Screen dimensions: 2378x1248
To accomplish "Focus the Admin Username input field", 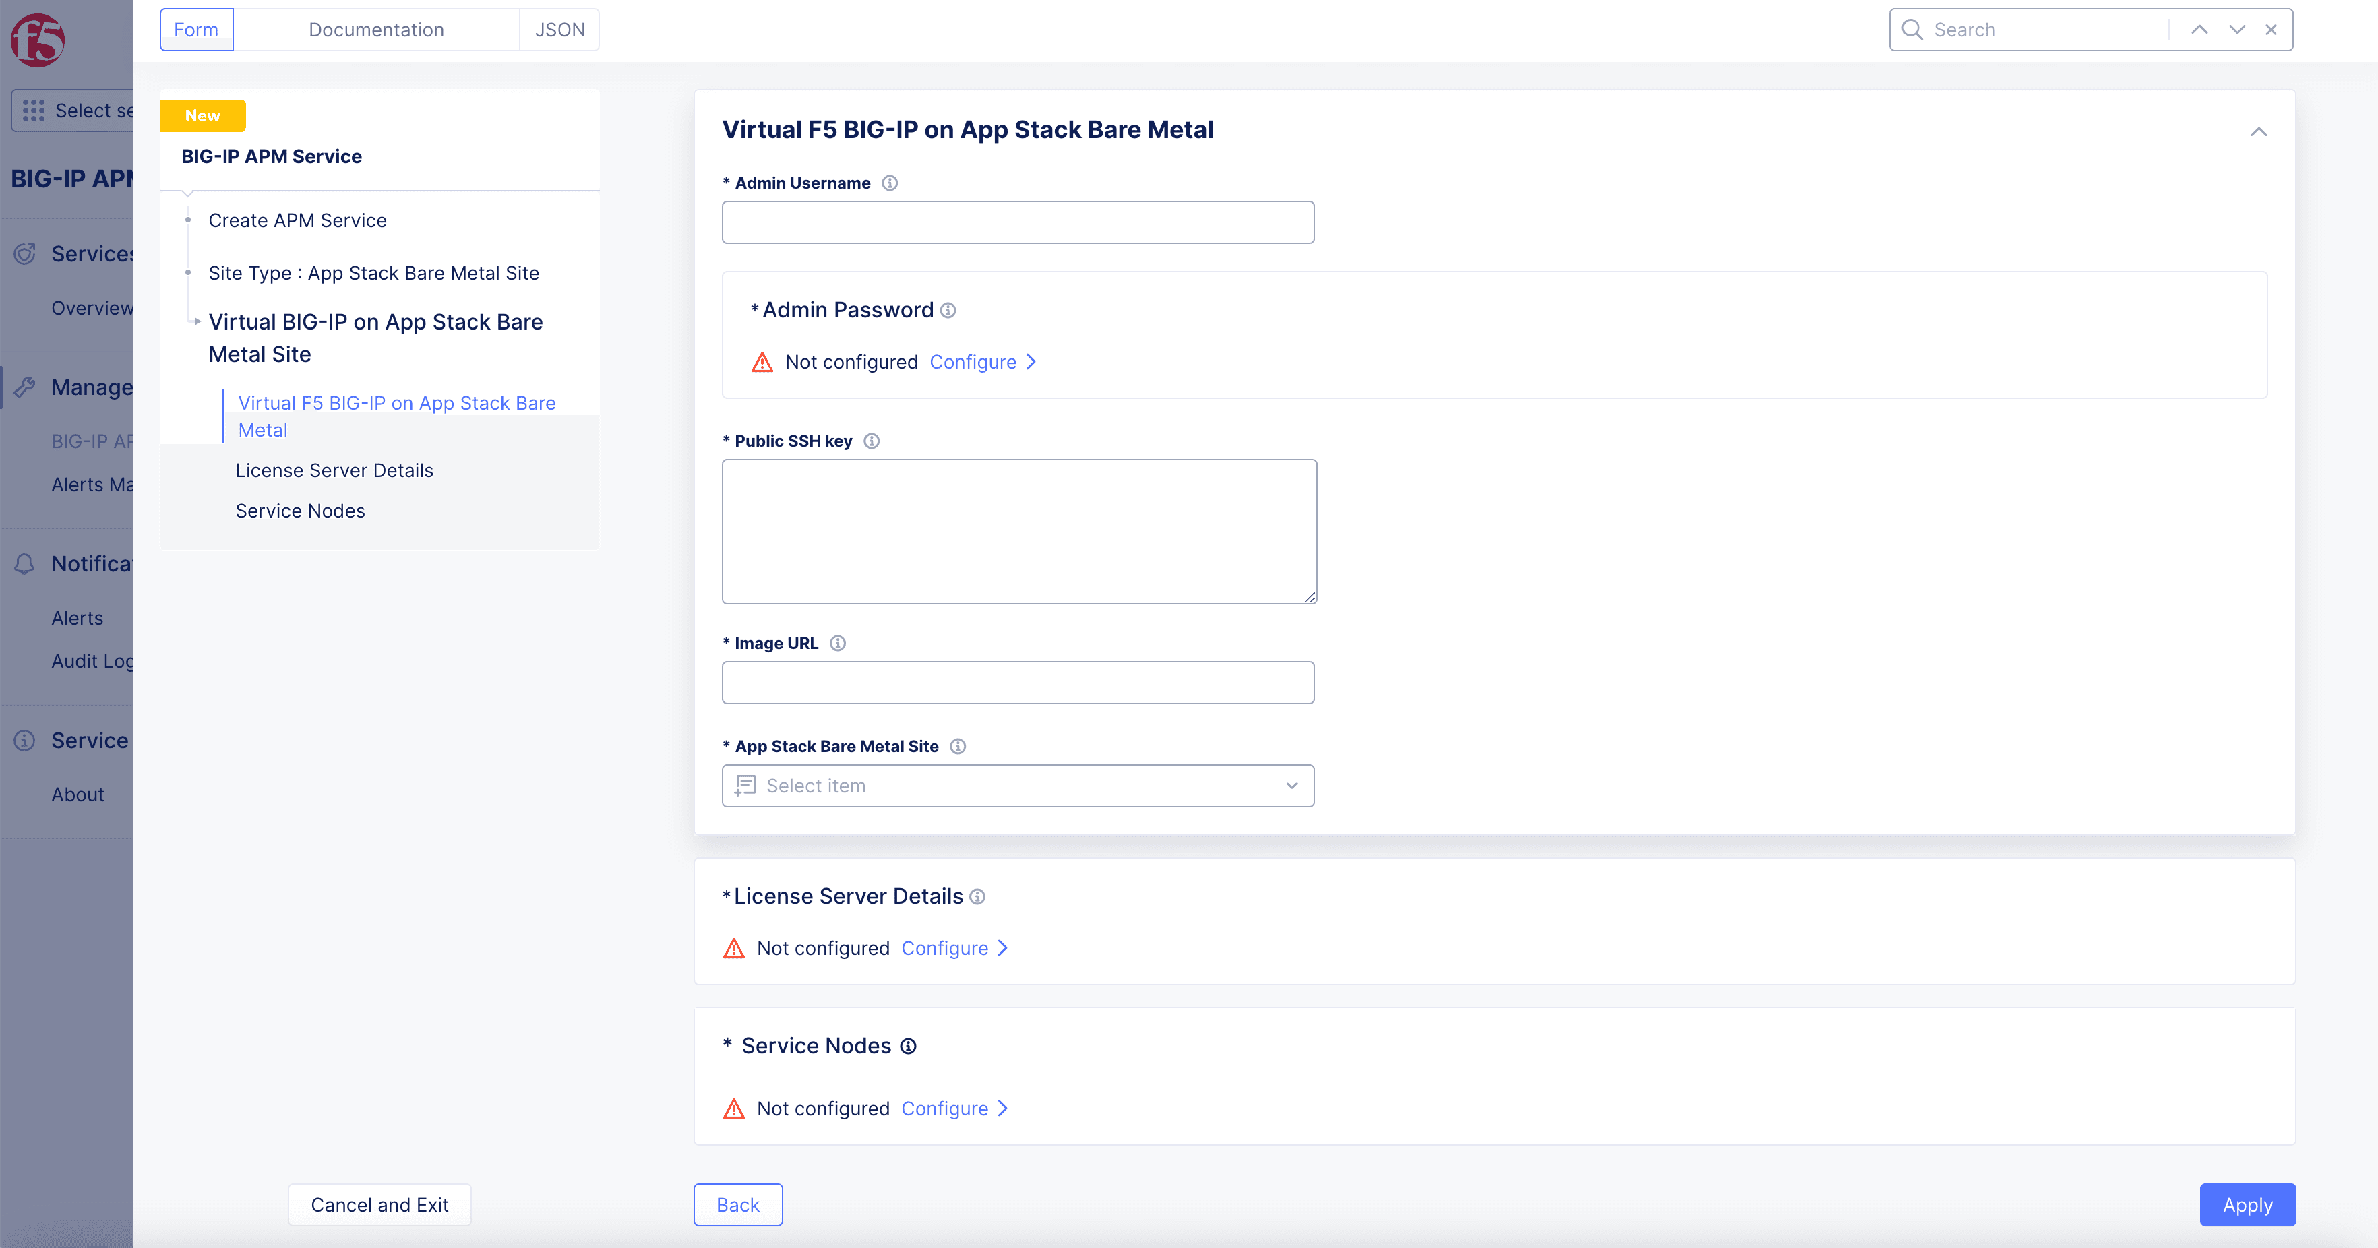I will [x=1017, y=222].
